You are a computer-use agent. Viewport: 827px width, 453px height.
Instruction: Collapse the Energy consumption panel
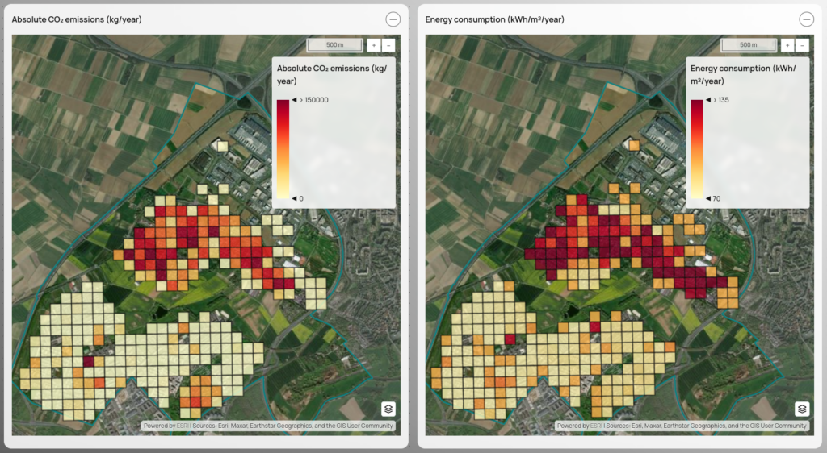click(806, 19)
